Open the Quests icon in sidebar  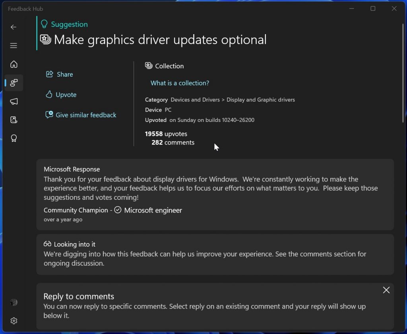[x=14, y=120]
